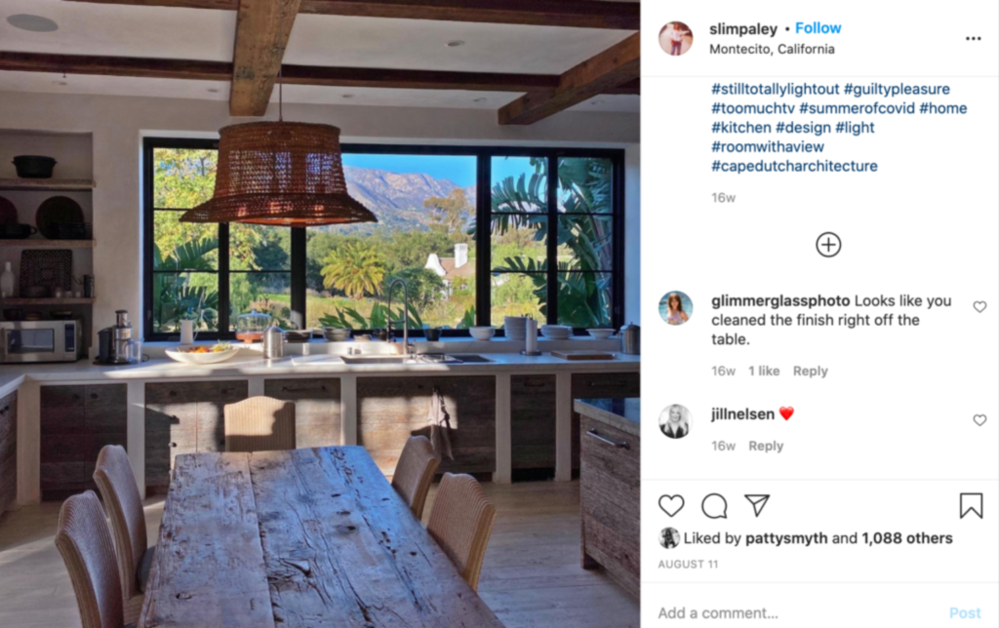This screenshot has height=628, width=999.
Task: Open the Montecito, California location link
Action: point(773,49)
